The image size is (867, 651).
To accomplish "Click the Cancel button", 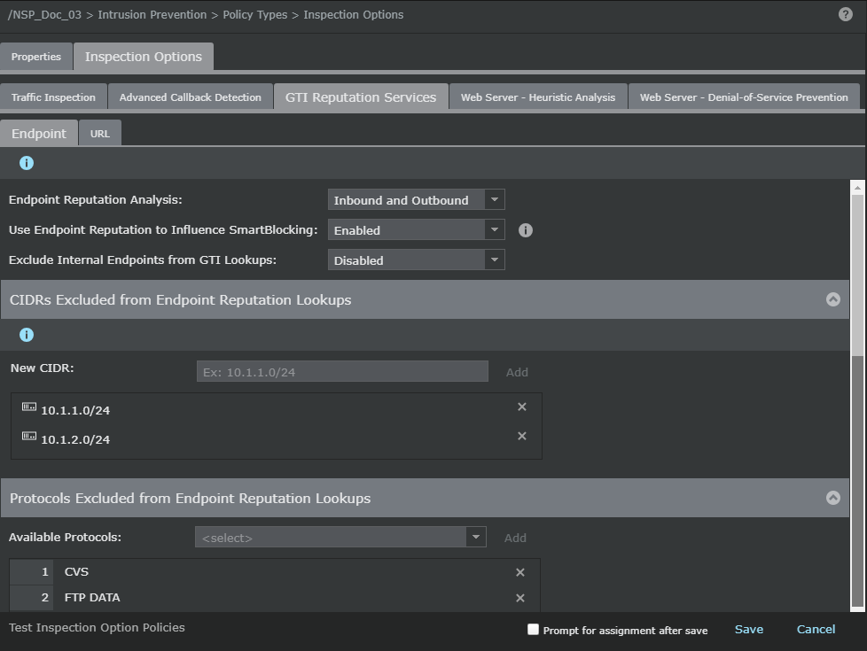I will pos(816,630).
